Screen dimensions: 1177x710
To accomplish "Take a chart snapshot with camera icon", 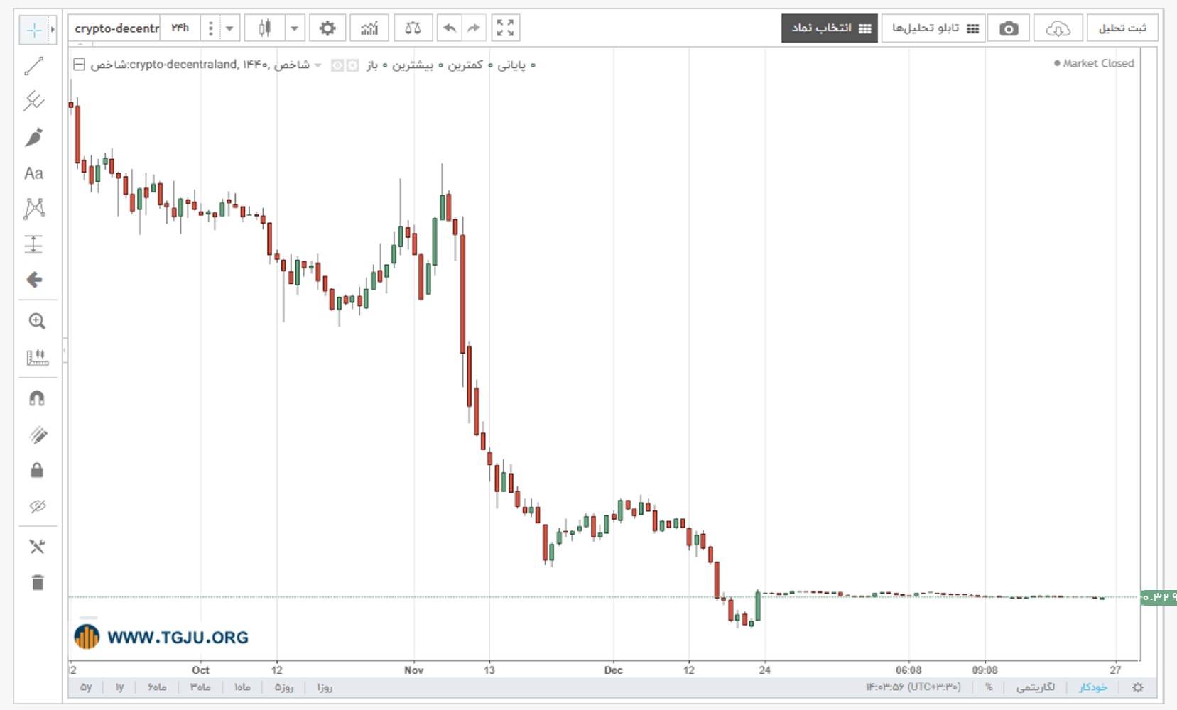I will 1009,28.
